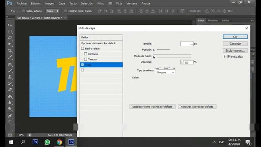261x147 pixels.
Task: Click Estilo nuevo... button
Action: point(235,51)
